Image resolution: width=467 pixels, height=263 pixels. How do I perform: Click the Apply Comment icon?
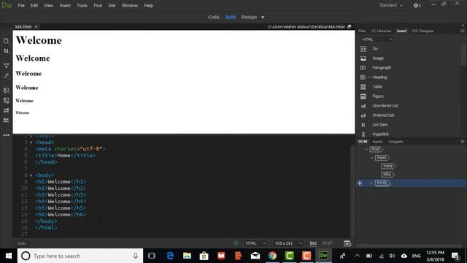coord(6,90)
